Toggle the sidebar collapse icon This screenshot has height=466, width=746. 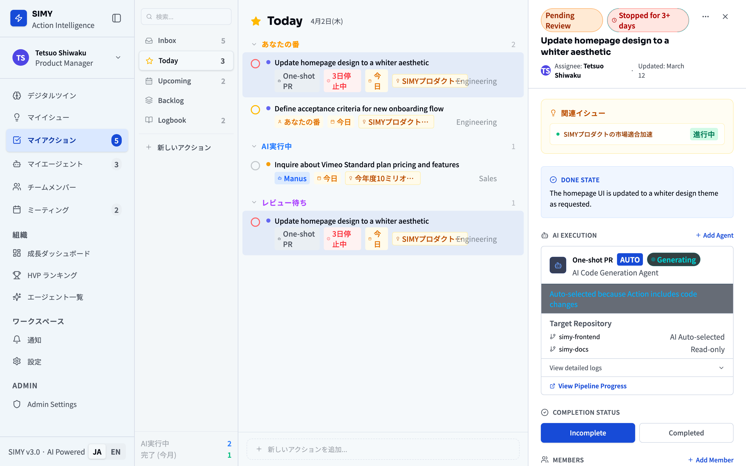116,18
